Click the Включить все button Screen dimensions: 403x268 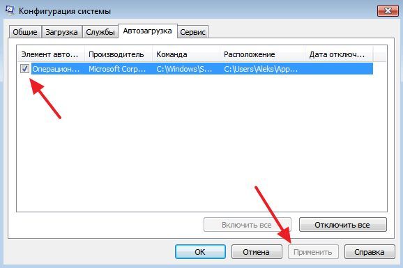248,225
